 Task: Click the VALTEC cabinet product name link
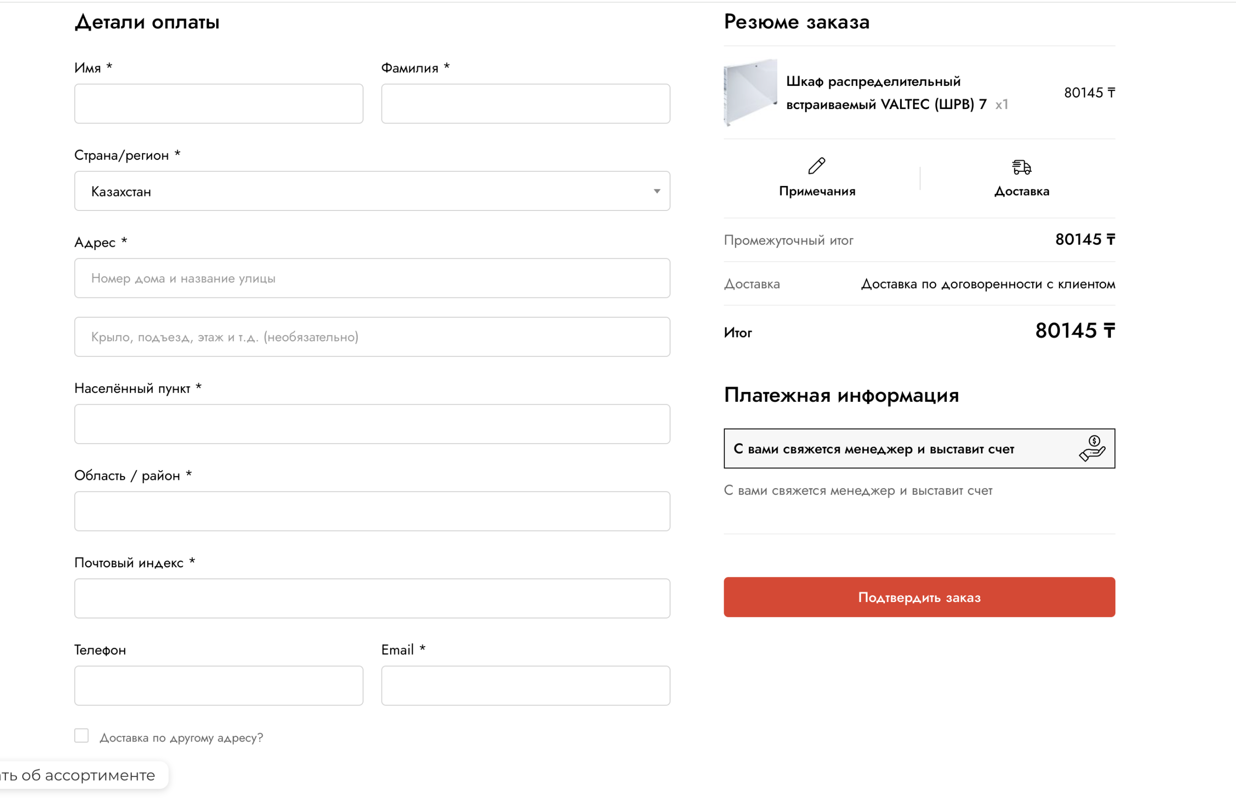pos(885,93)
